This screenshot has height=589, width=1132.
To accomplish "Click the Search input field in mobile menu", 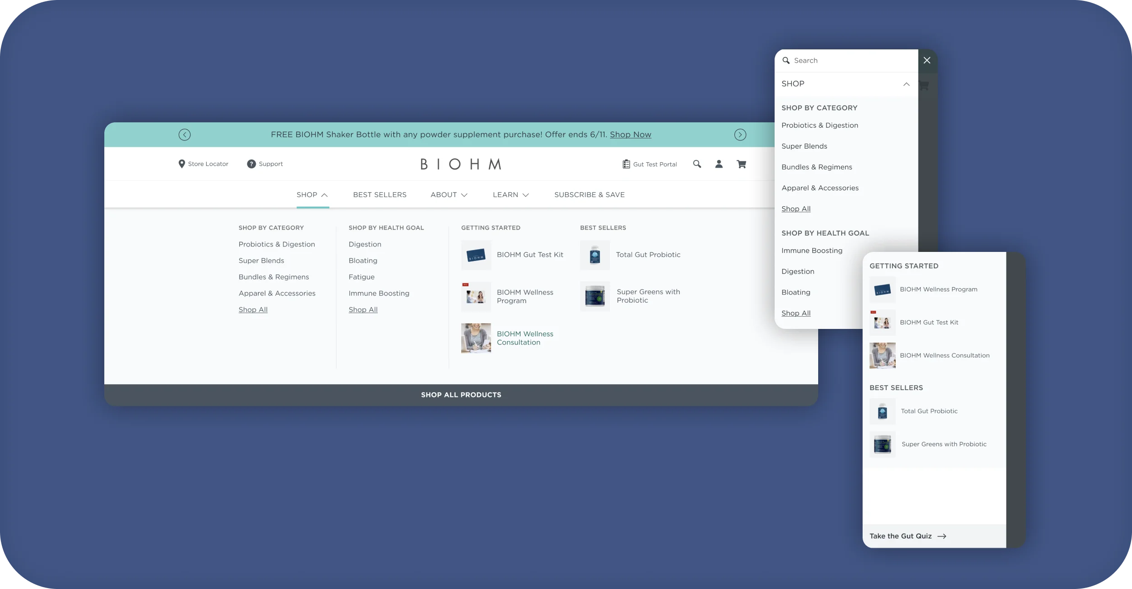I will (x=846, y=60).
